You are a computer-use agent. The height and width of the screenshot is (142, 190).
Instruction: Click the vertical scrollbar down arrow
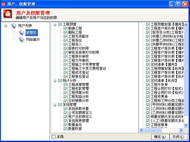point(186,125)
